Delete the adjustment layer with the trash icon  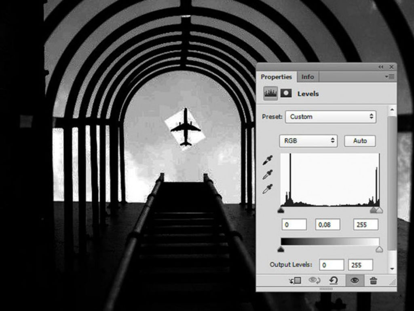click(373, 280)
